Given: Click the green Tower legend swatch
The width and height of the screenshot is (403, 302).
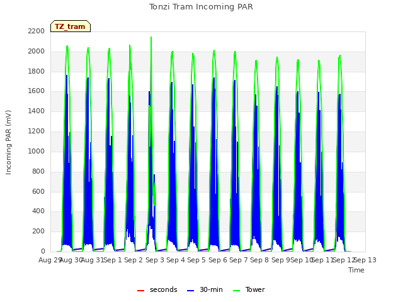Looking at the screenshot, I should point(236,291).
